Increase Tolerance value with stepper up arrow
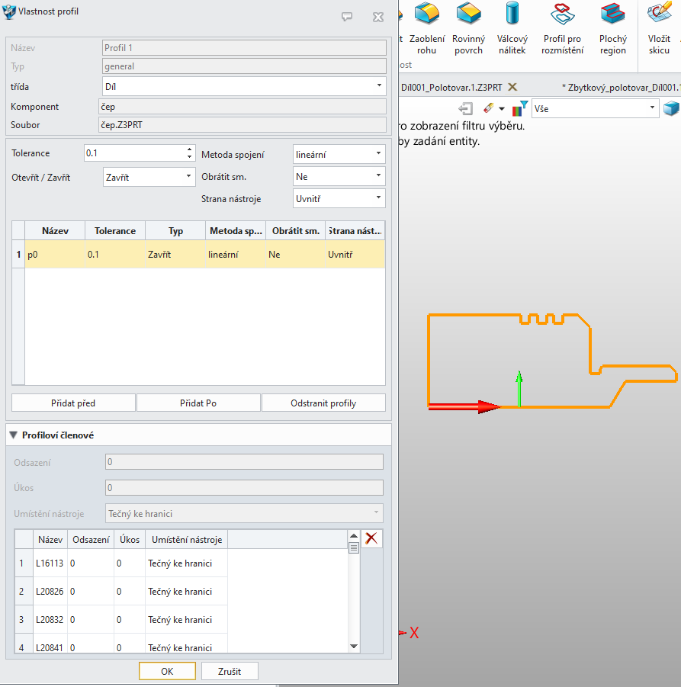Screen dimensions: 681x687 (x=189, y=149)
